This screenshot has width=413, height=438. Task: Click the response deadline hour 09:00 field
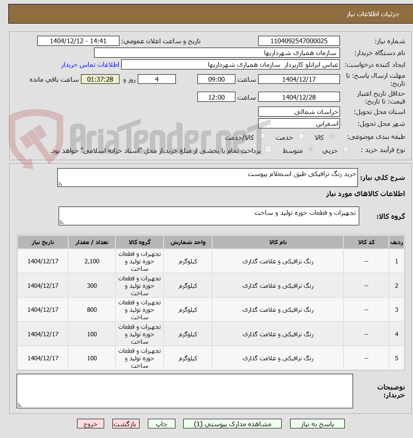pos(216,79)
